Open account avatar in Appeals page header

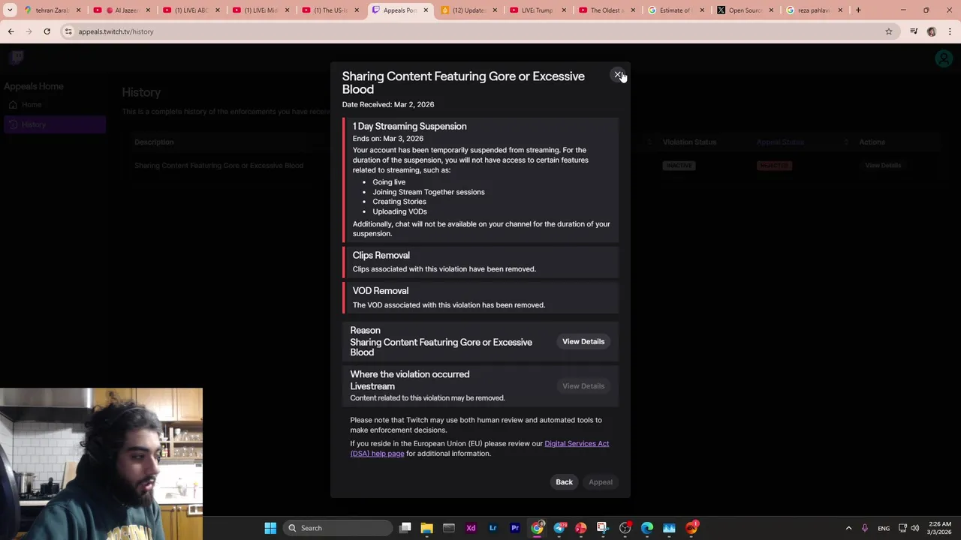click(944, 58)
